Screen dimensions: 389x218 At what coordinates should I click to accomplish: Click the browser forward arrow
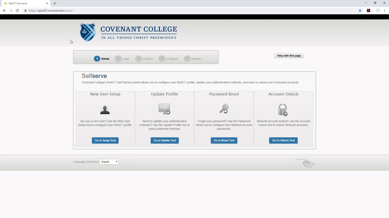click(11, 11)
